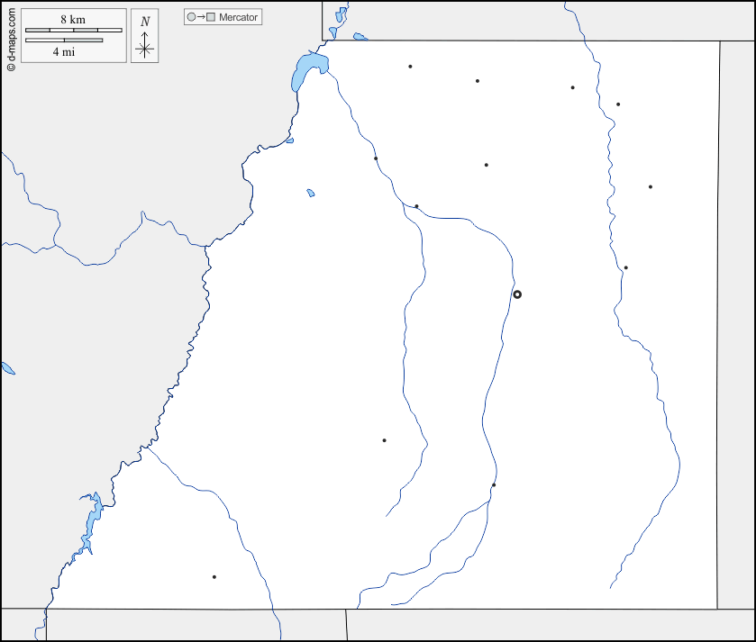Screen dimensions: 756x642
Task: Click the 8 km scale bar
Action: [x=73, y=31]
